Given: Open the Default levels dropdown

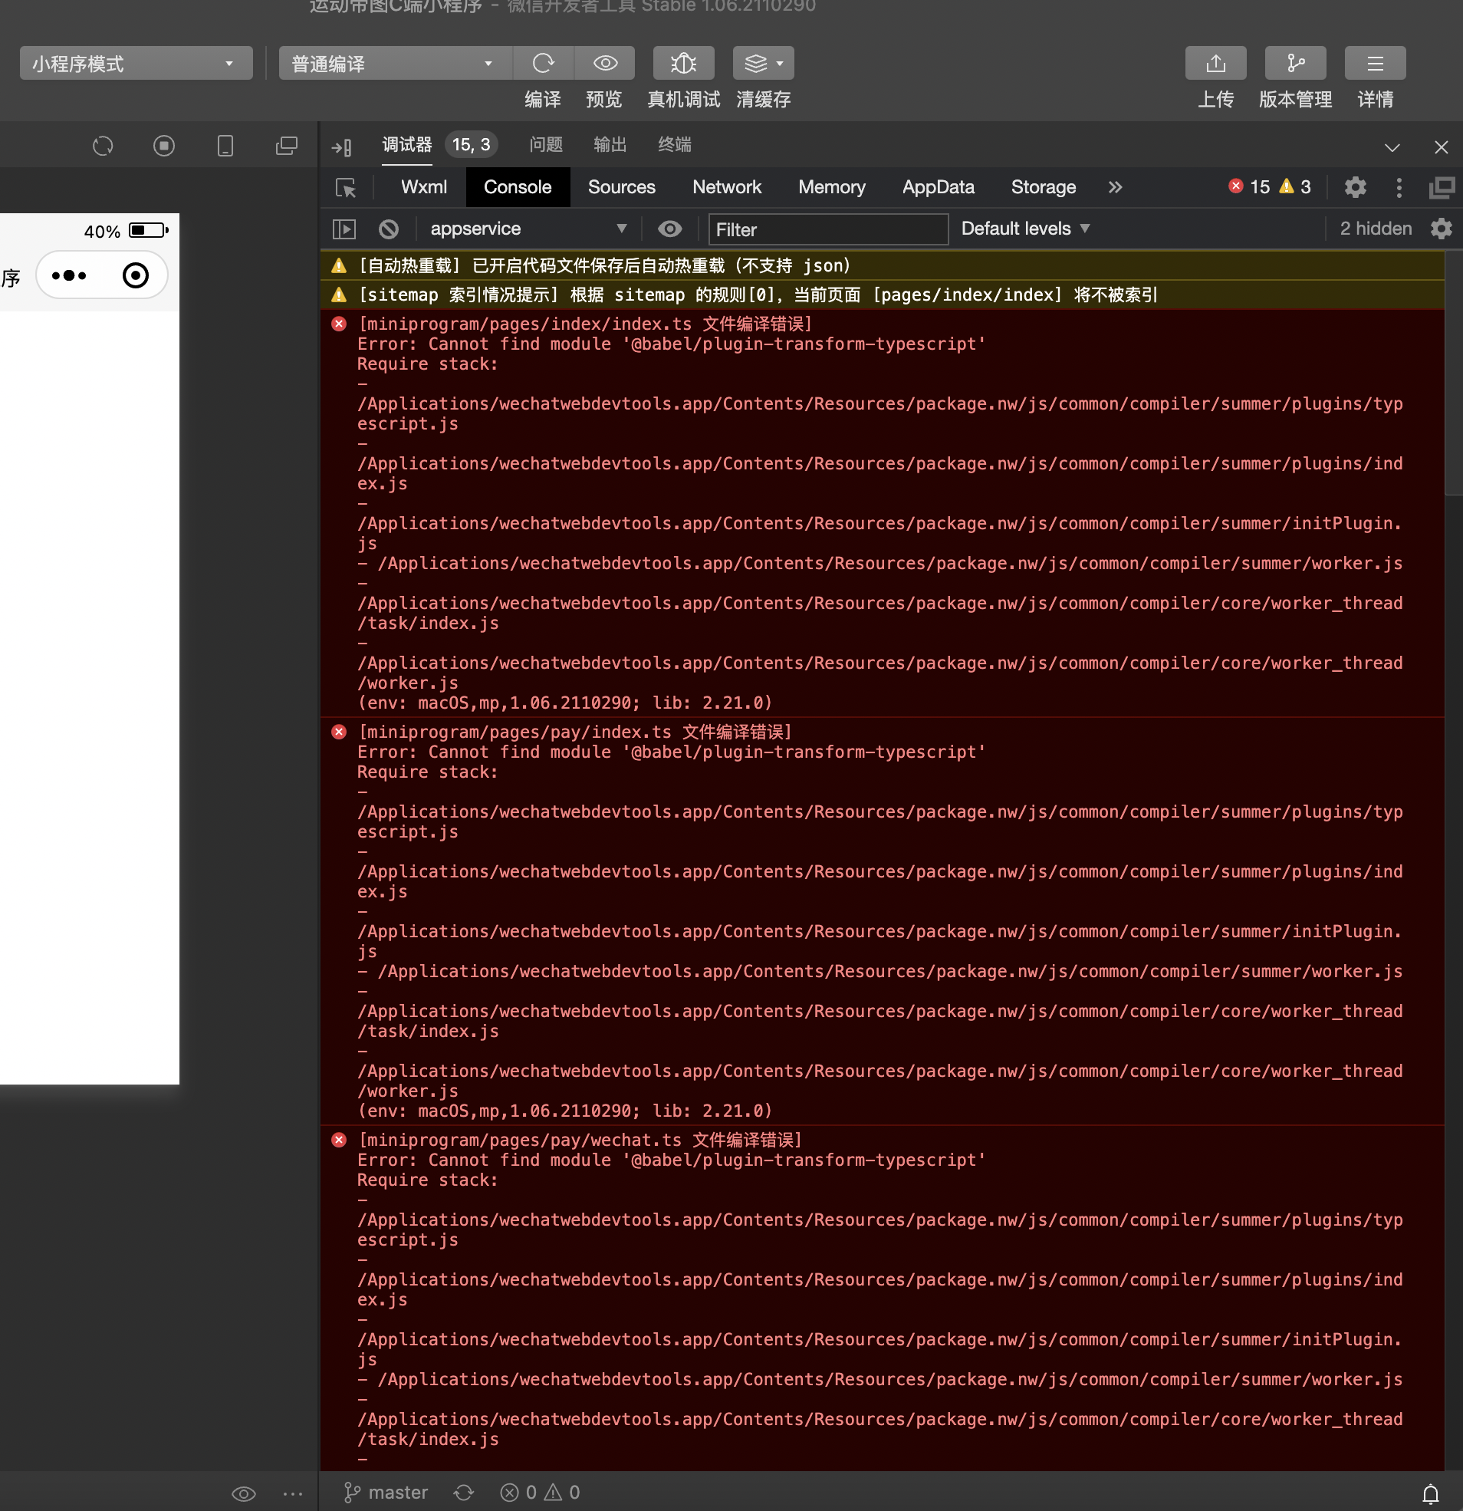Looking at the screenshot, I should (x=1025, y=229).
